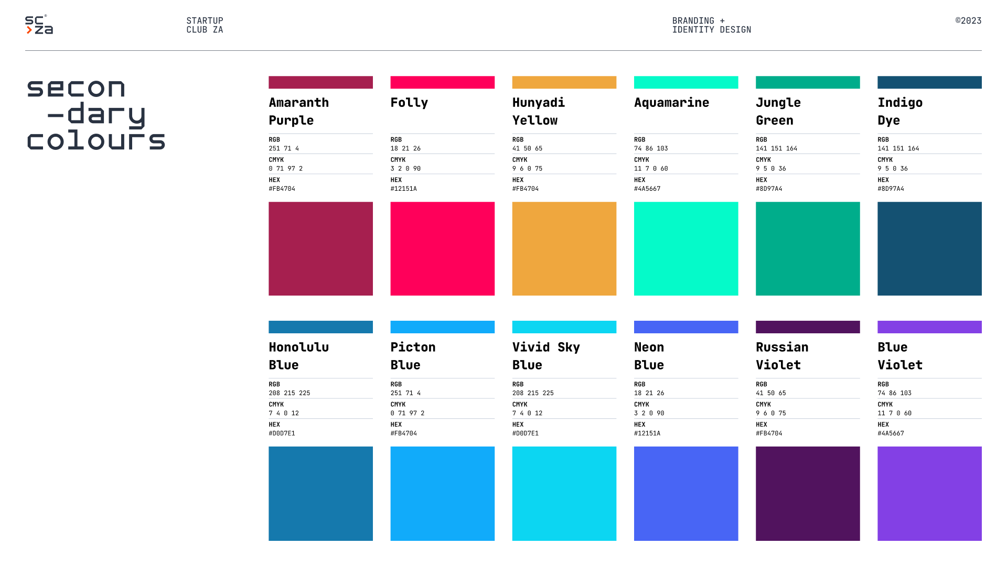
Task: Pick the Hunyadi Yellow large swatch
Action: (564, 248)
